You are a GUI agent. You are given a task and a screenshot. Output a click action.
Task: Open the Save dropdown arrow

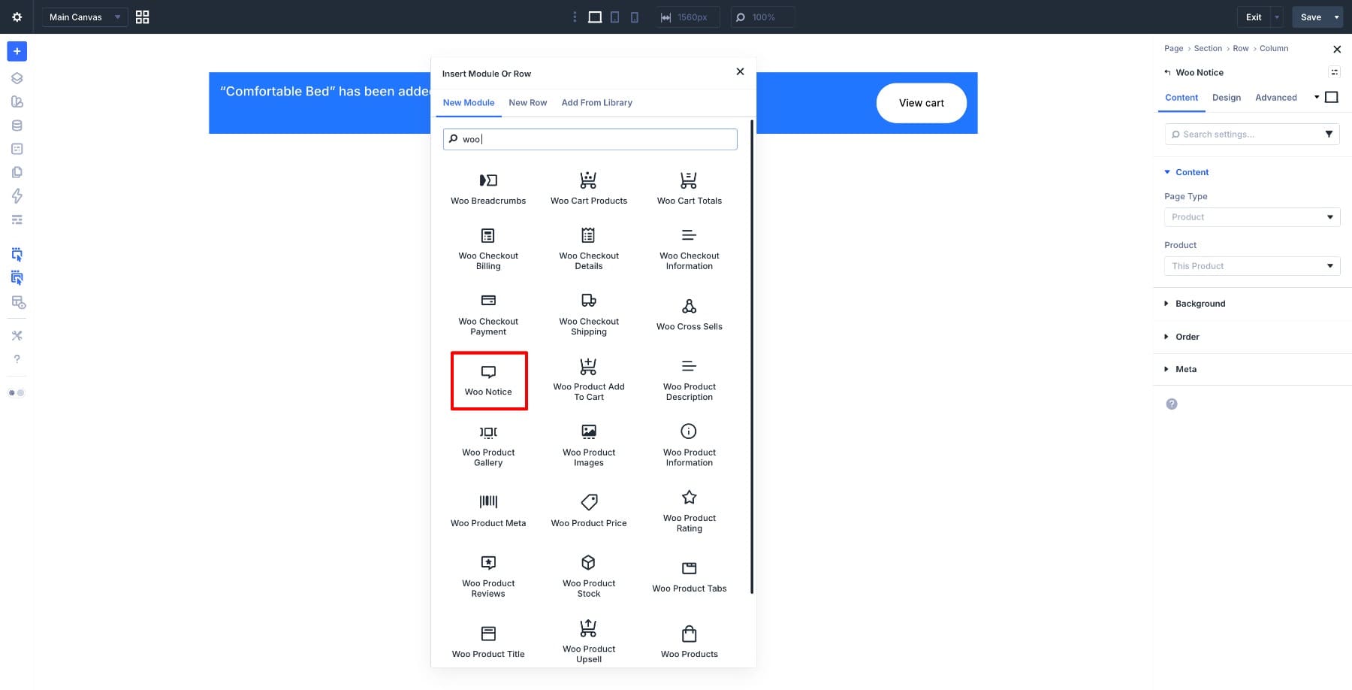1336,17
